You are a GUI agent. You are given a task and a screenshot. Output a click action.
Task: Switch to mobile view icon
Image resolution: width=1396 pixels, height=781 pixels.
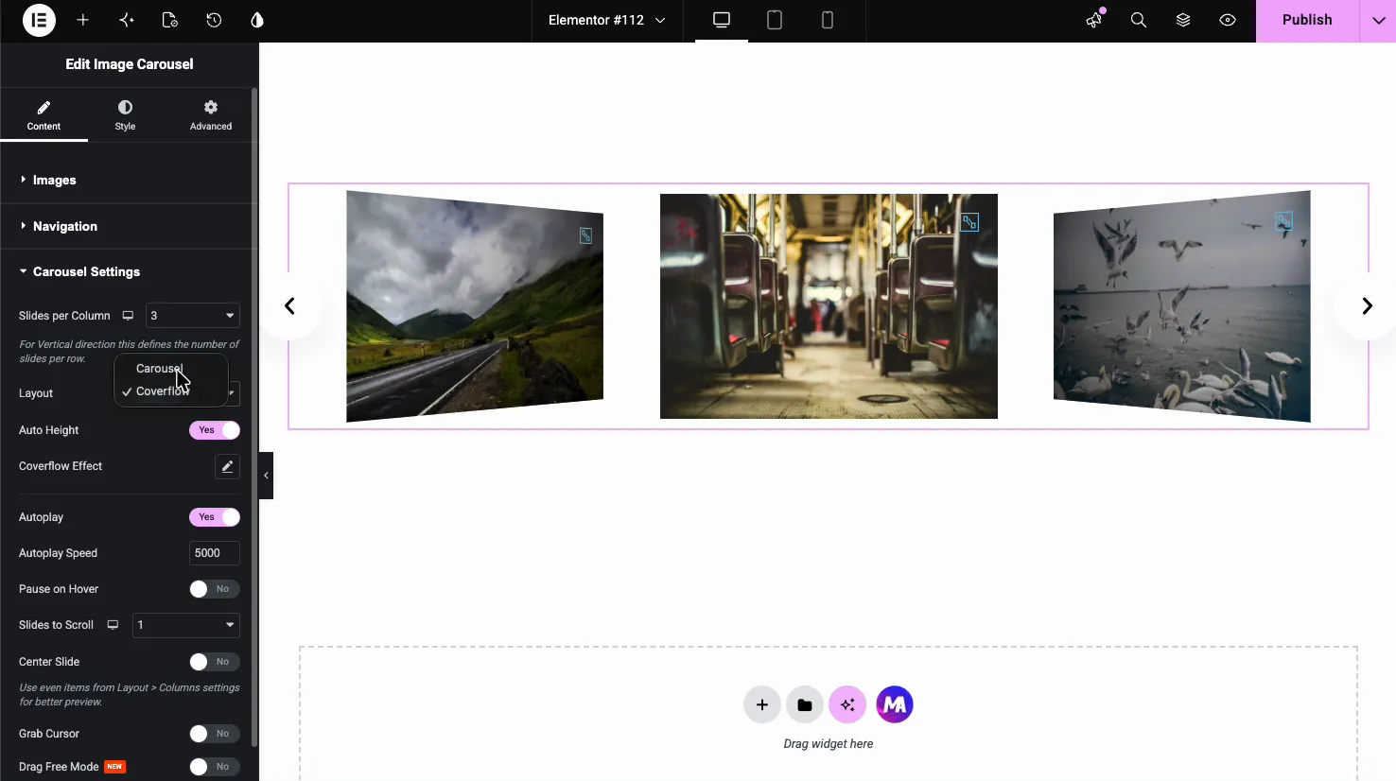[x=828, y=20]
